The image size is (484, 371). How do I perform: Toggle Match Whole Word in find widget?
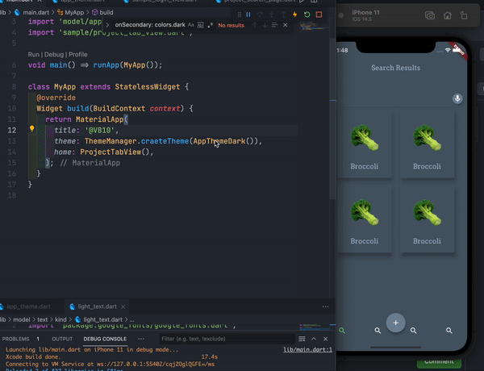[200, 25]
